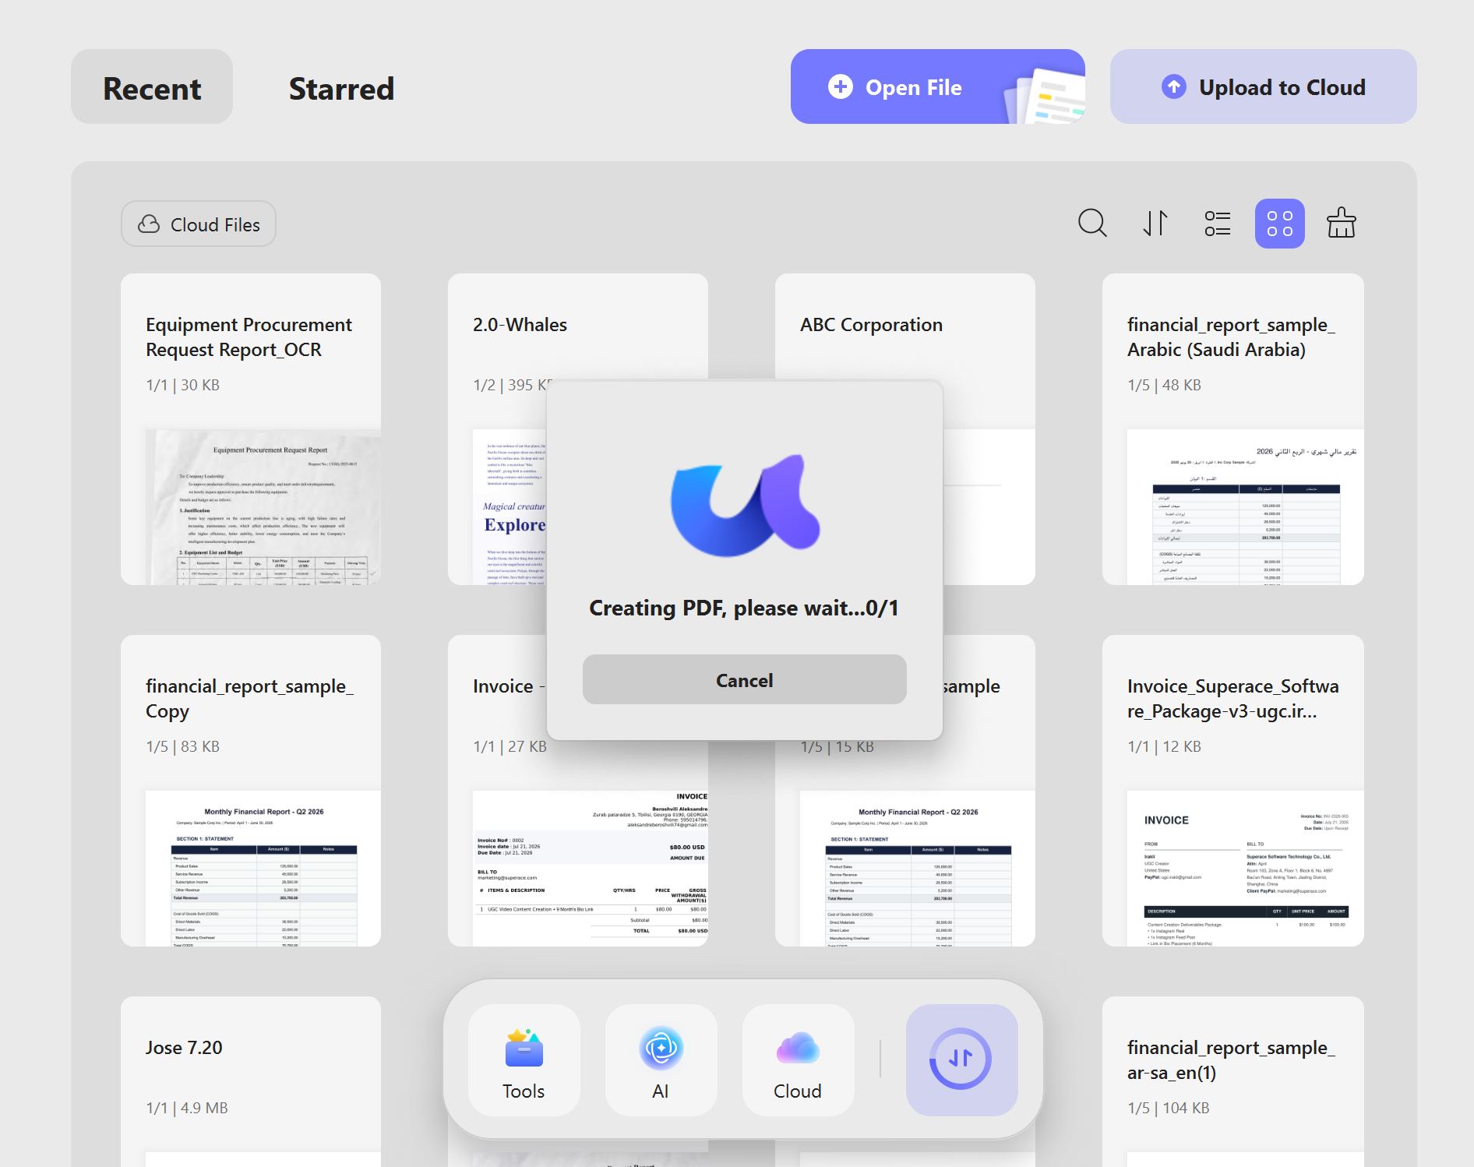Click the plus icon on Open File
1474x1167 pixels.
tap(840, 86)
